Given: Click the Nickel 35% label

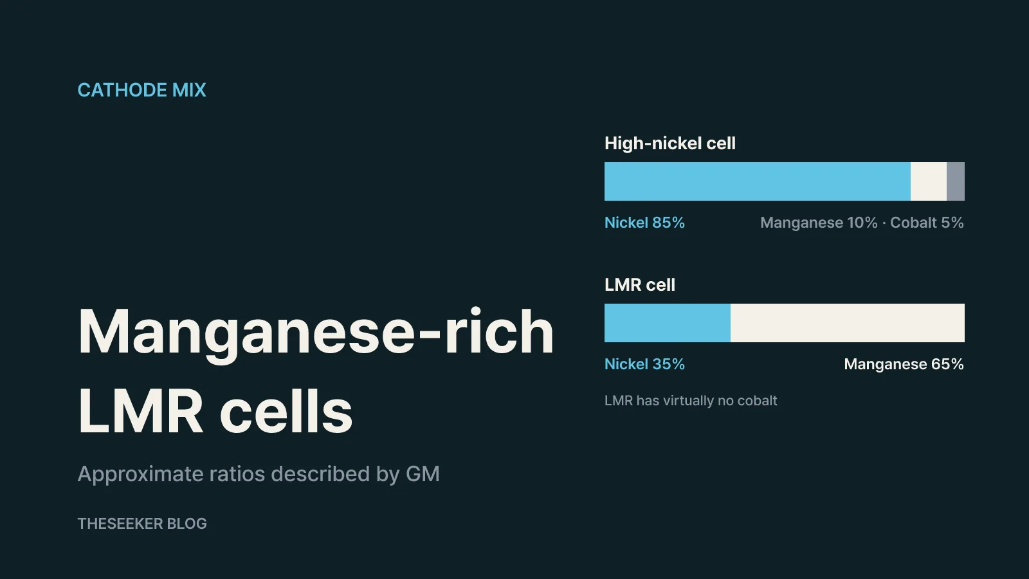Looking at the screenshot, I should pos(644,364).
